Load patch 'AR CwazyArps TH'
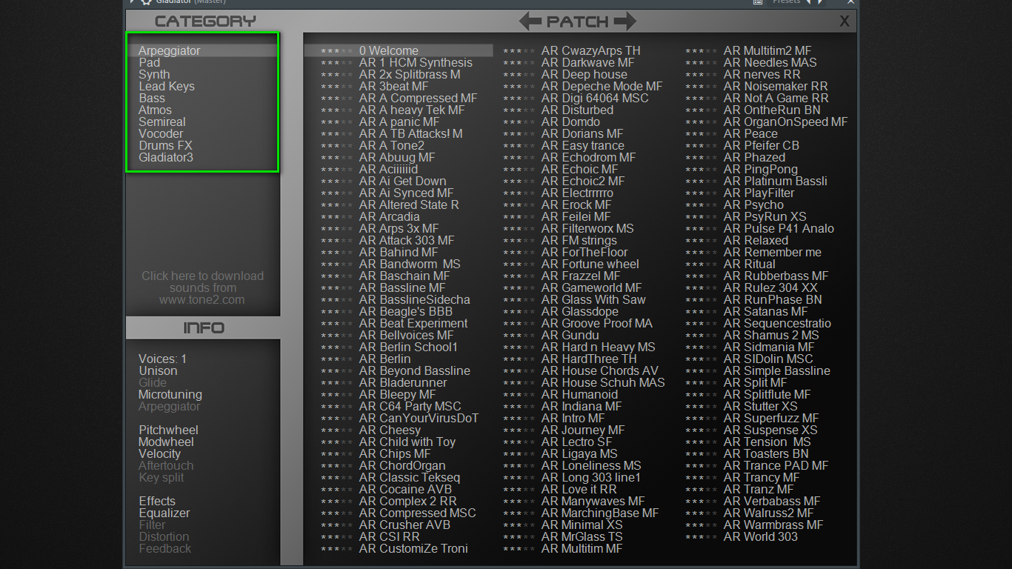 (x=591, y=51)
